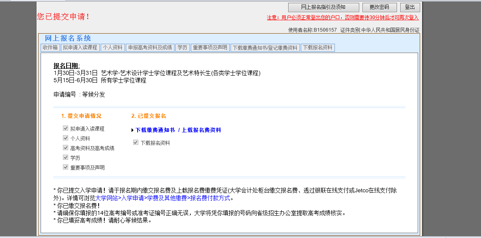The width and height of the screenshot is (481, 238).
Task: Toggle the 学历 checkbox
Action: (x=65, y=157)
